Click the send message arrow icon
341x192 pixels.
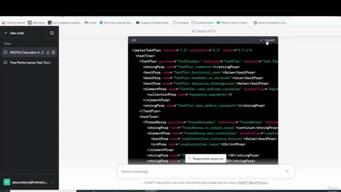[x=288, y=171]
